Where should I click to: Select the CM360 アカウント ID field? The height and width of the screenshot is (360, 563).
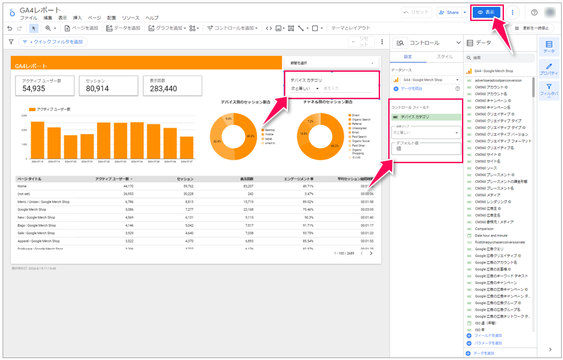tap(491, 87)
